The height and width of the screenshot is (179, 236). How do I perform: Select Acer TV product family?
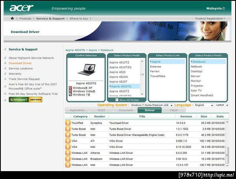[x=196, y=90]
